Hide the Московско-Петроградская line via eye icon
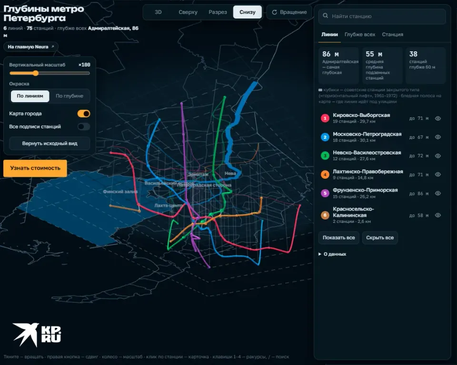Viewport: 457px width, 365px height. [438, 137]
